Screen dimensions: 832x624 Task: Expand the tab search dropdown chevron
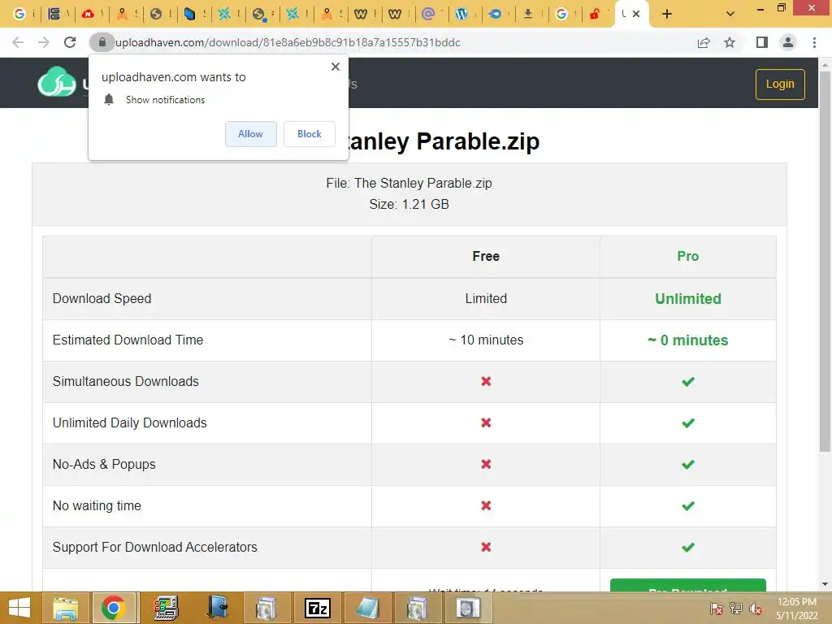point(730,14)
